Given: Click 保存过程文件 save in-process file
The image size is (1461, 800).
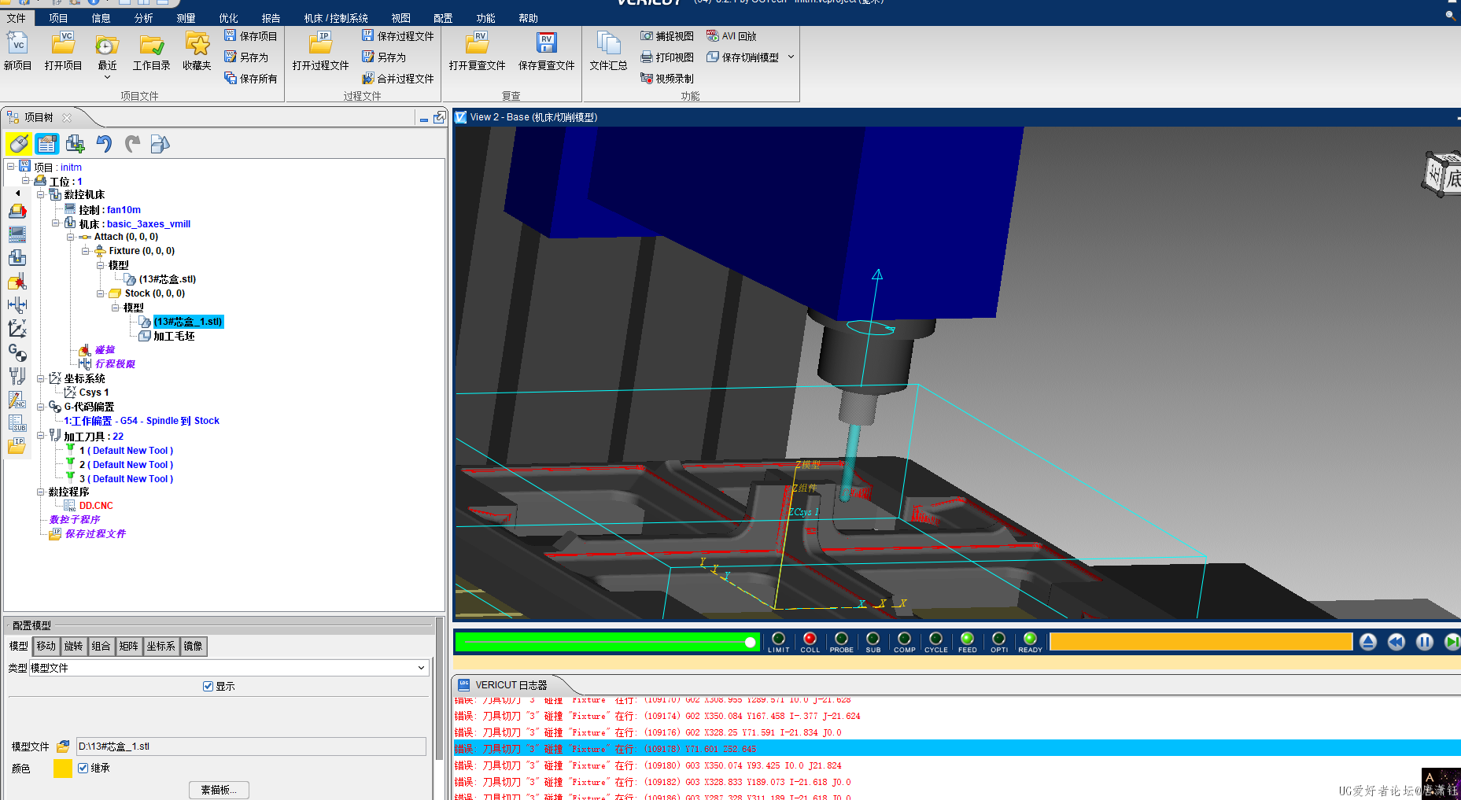Looking at the screenshot, I should (x=398, y=36).
